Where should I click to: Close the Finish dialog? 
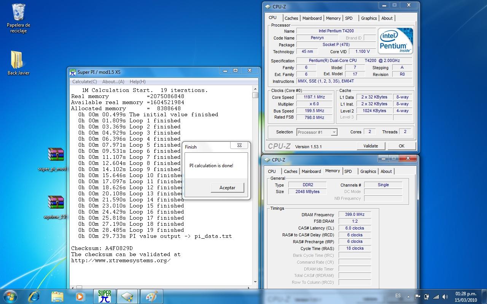pos(239,145)
